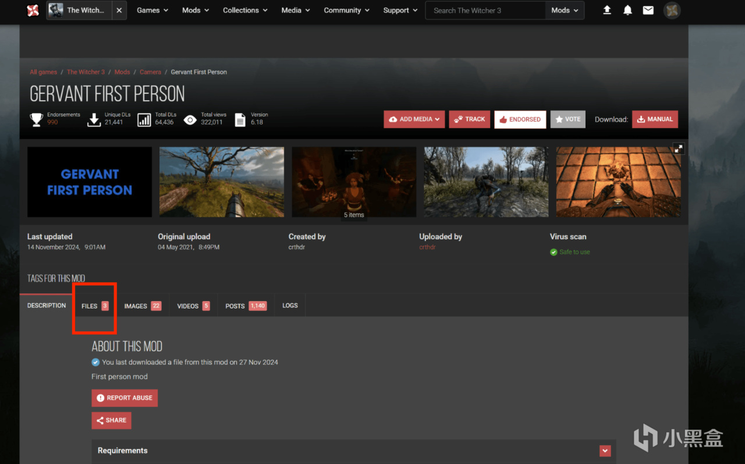Viewport: 745px width, 464px height.
Task: Open the messages envelope icon
Action: (x=648, y=10)
